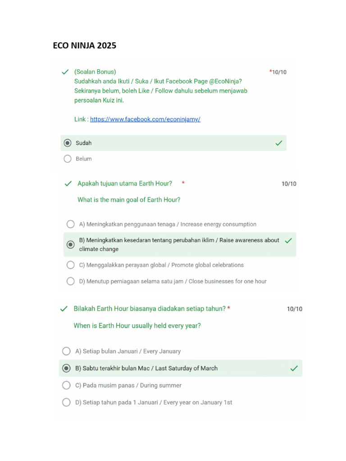Click green checkmark beside Soalan Bonus question

pyautogui.click(x=65, y=72)
